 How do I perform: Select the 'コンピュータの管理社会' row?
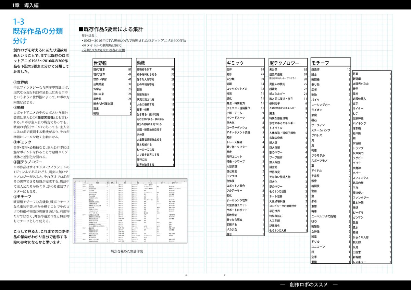288,206
